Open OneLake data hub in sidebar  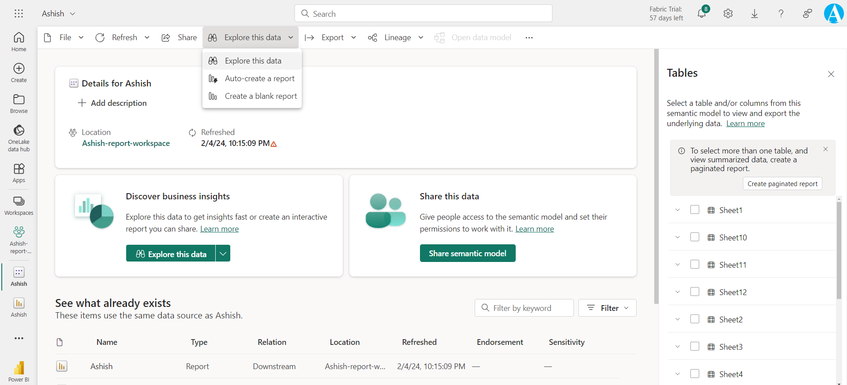pos(19,137)
